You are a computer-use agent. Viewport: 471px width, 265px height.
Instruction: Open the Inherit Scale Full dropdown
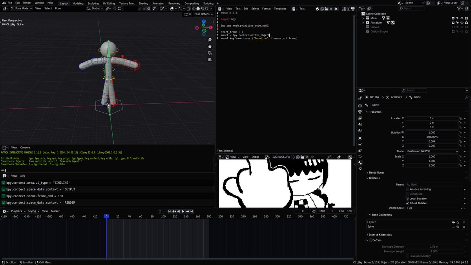434,208
